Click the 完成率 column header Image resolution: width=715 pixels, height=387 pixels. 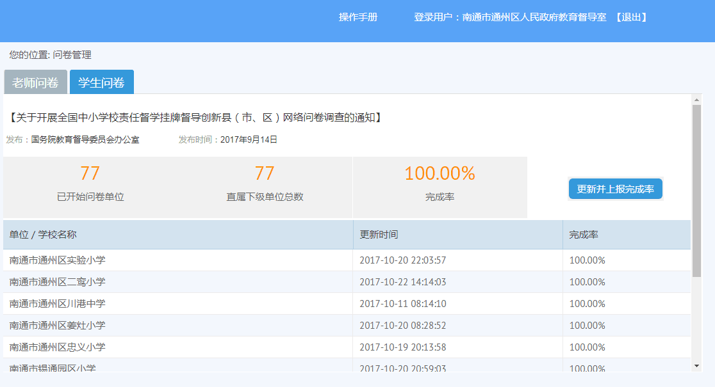coord(584,235)
